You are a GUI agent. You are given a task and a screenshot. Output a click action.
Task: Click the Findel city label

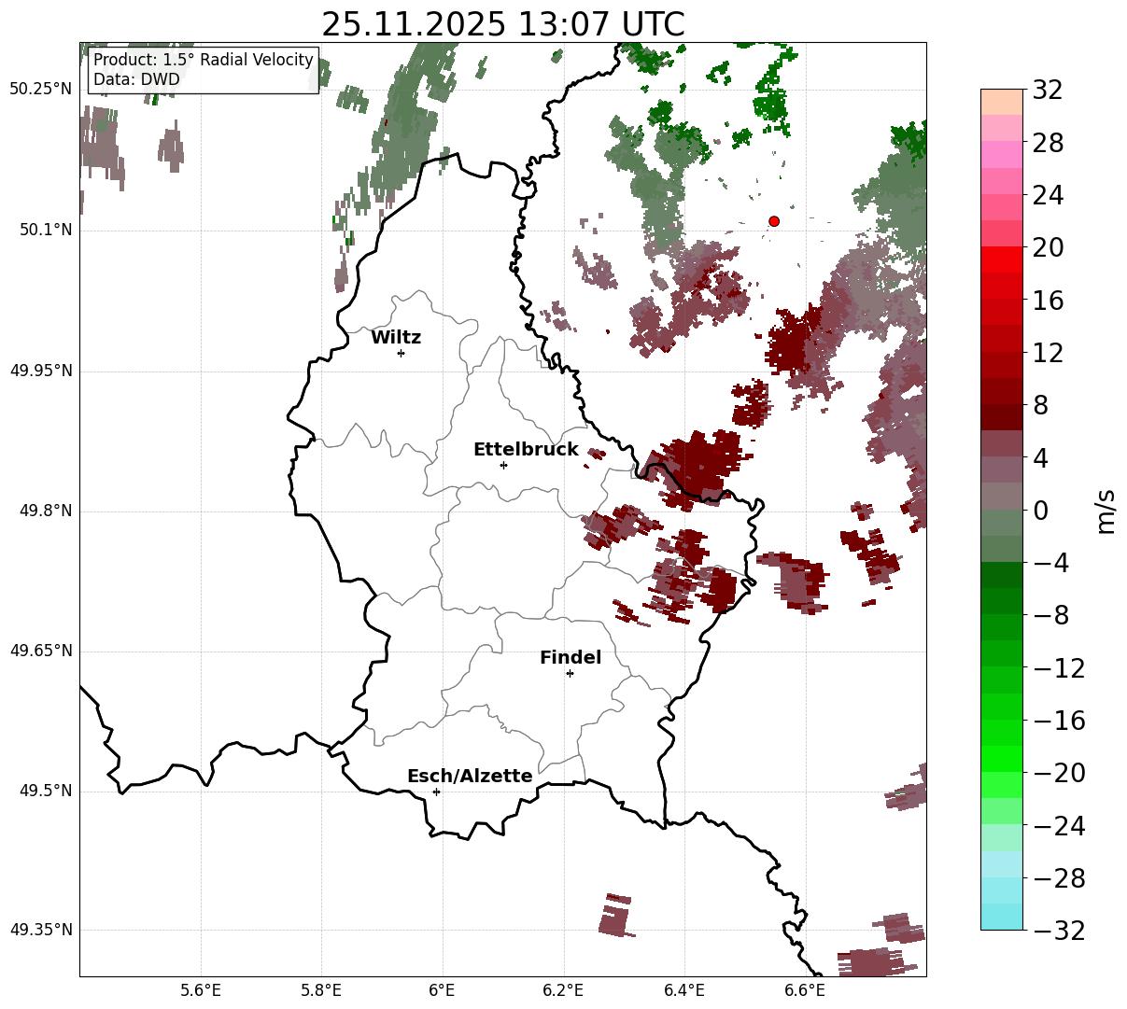(571, 658)
